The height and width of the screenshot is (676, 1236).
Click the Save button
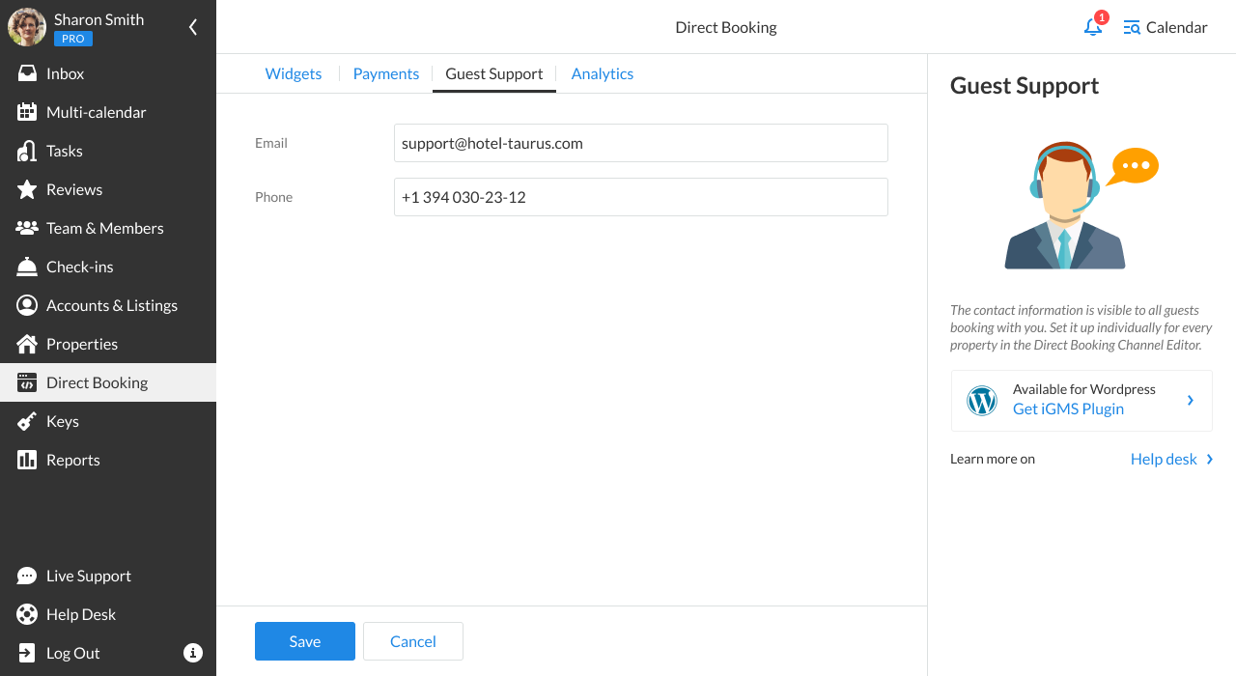coord(305,641)
